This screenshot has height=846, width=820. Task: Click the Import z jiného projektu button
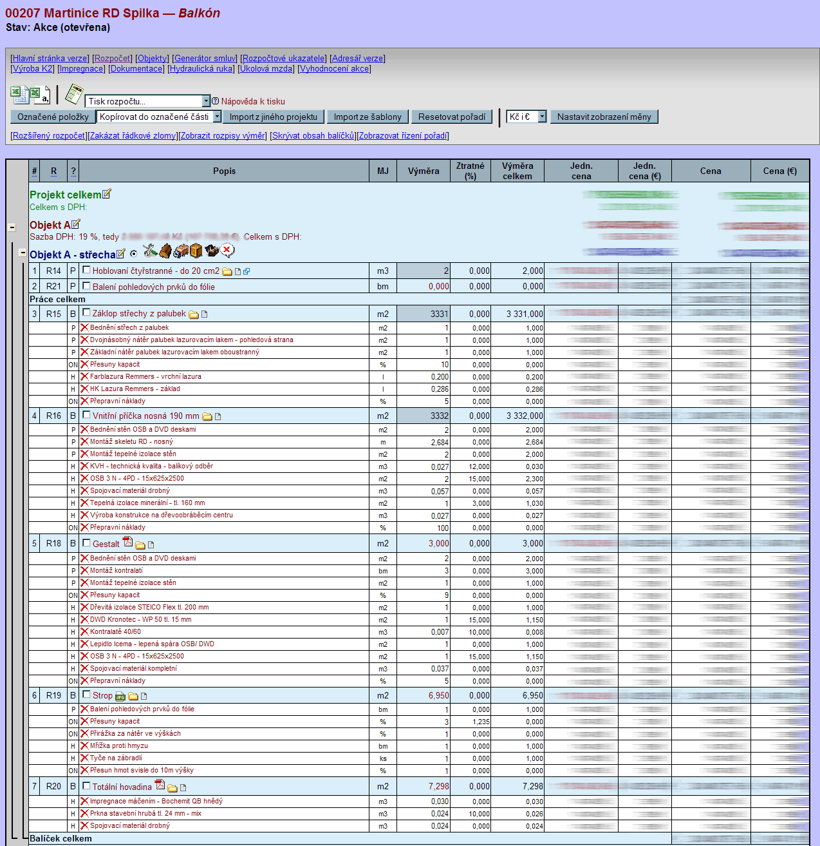(274, 117)
